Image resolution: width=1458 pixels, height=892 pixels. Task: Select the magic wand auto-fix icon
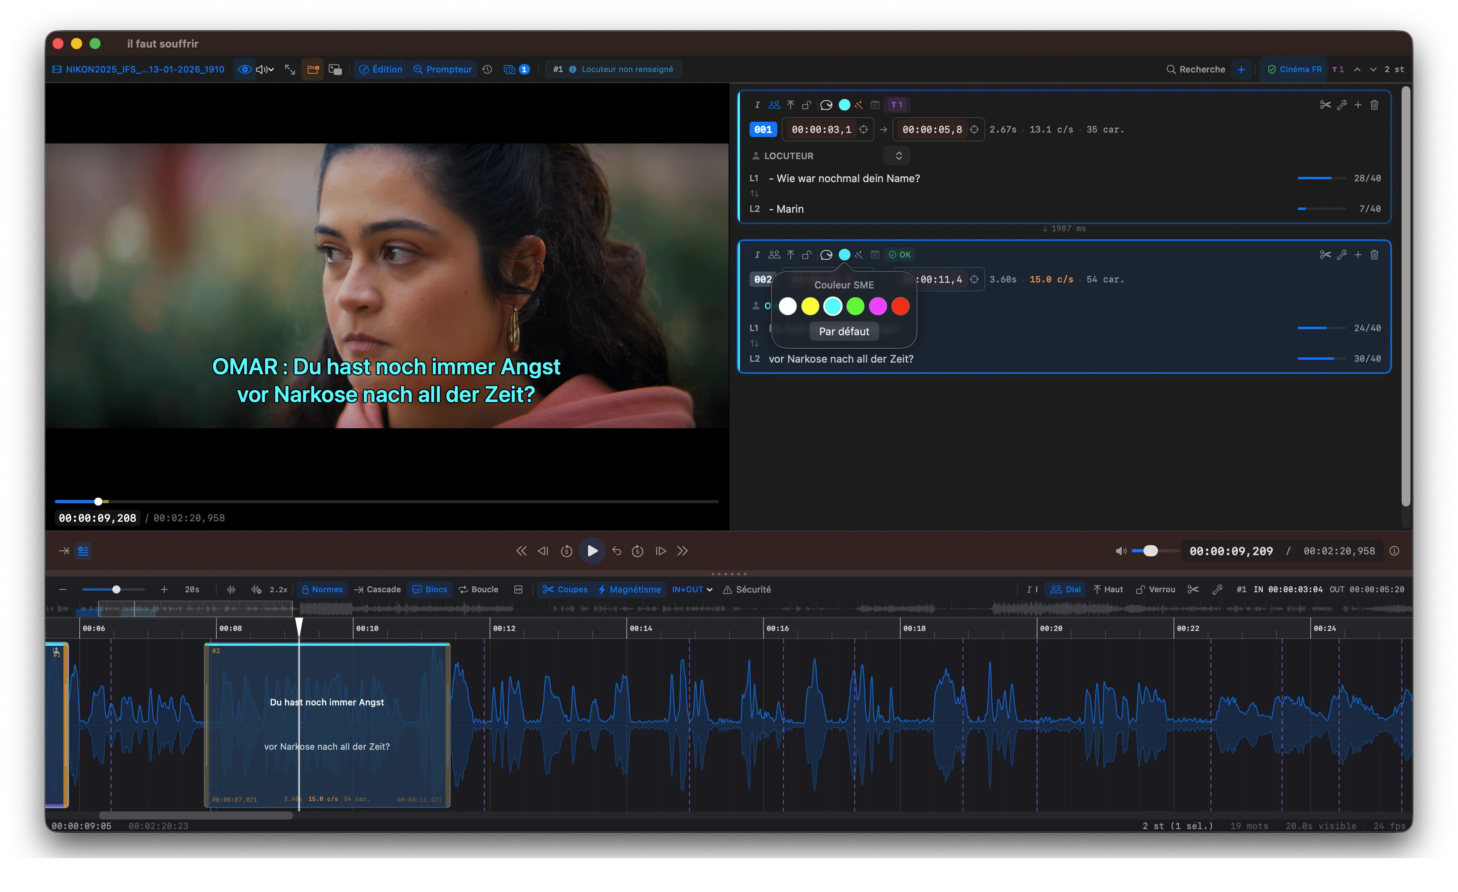(859, 105)
